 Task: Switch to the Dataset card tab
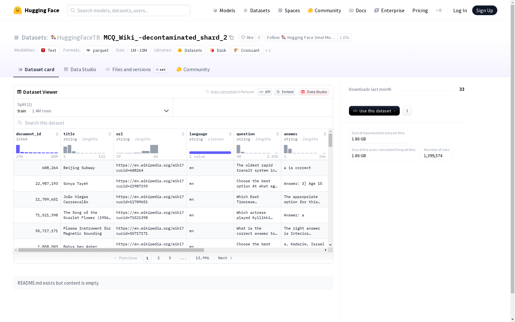(36, 69)
